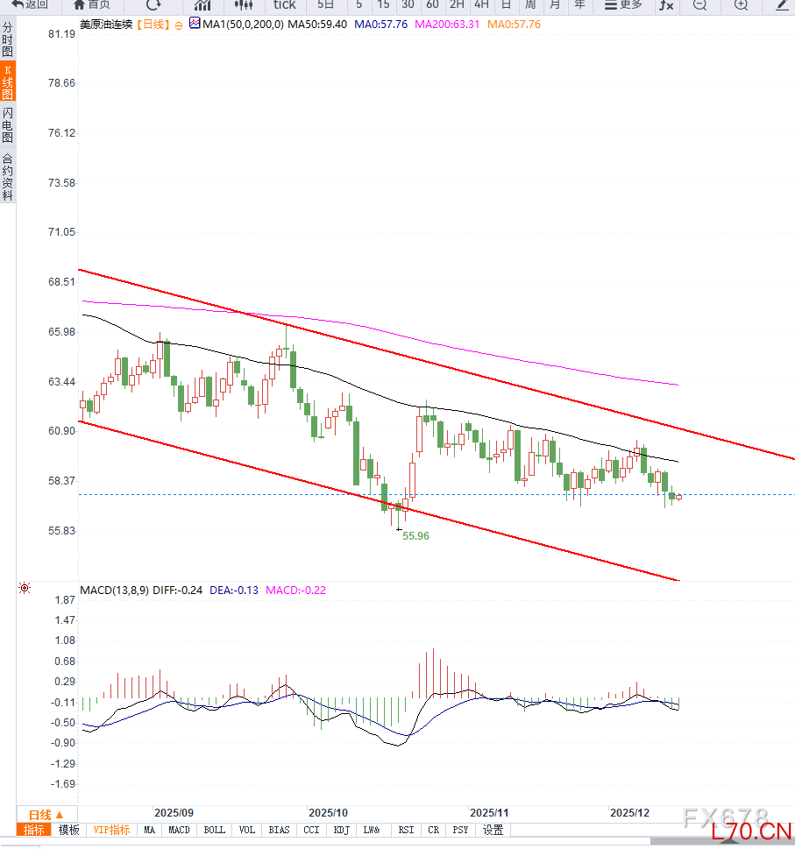Select the 2H timeframe button
The height and width of the screenshot is (849, 795).
tap(457, 4)
